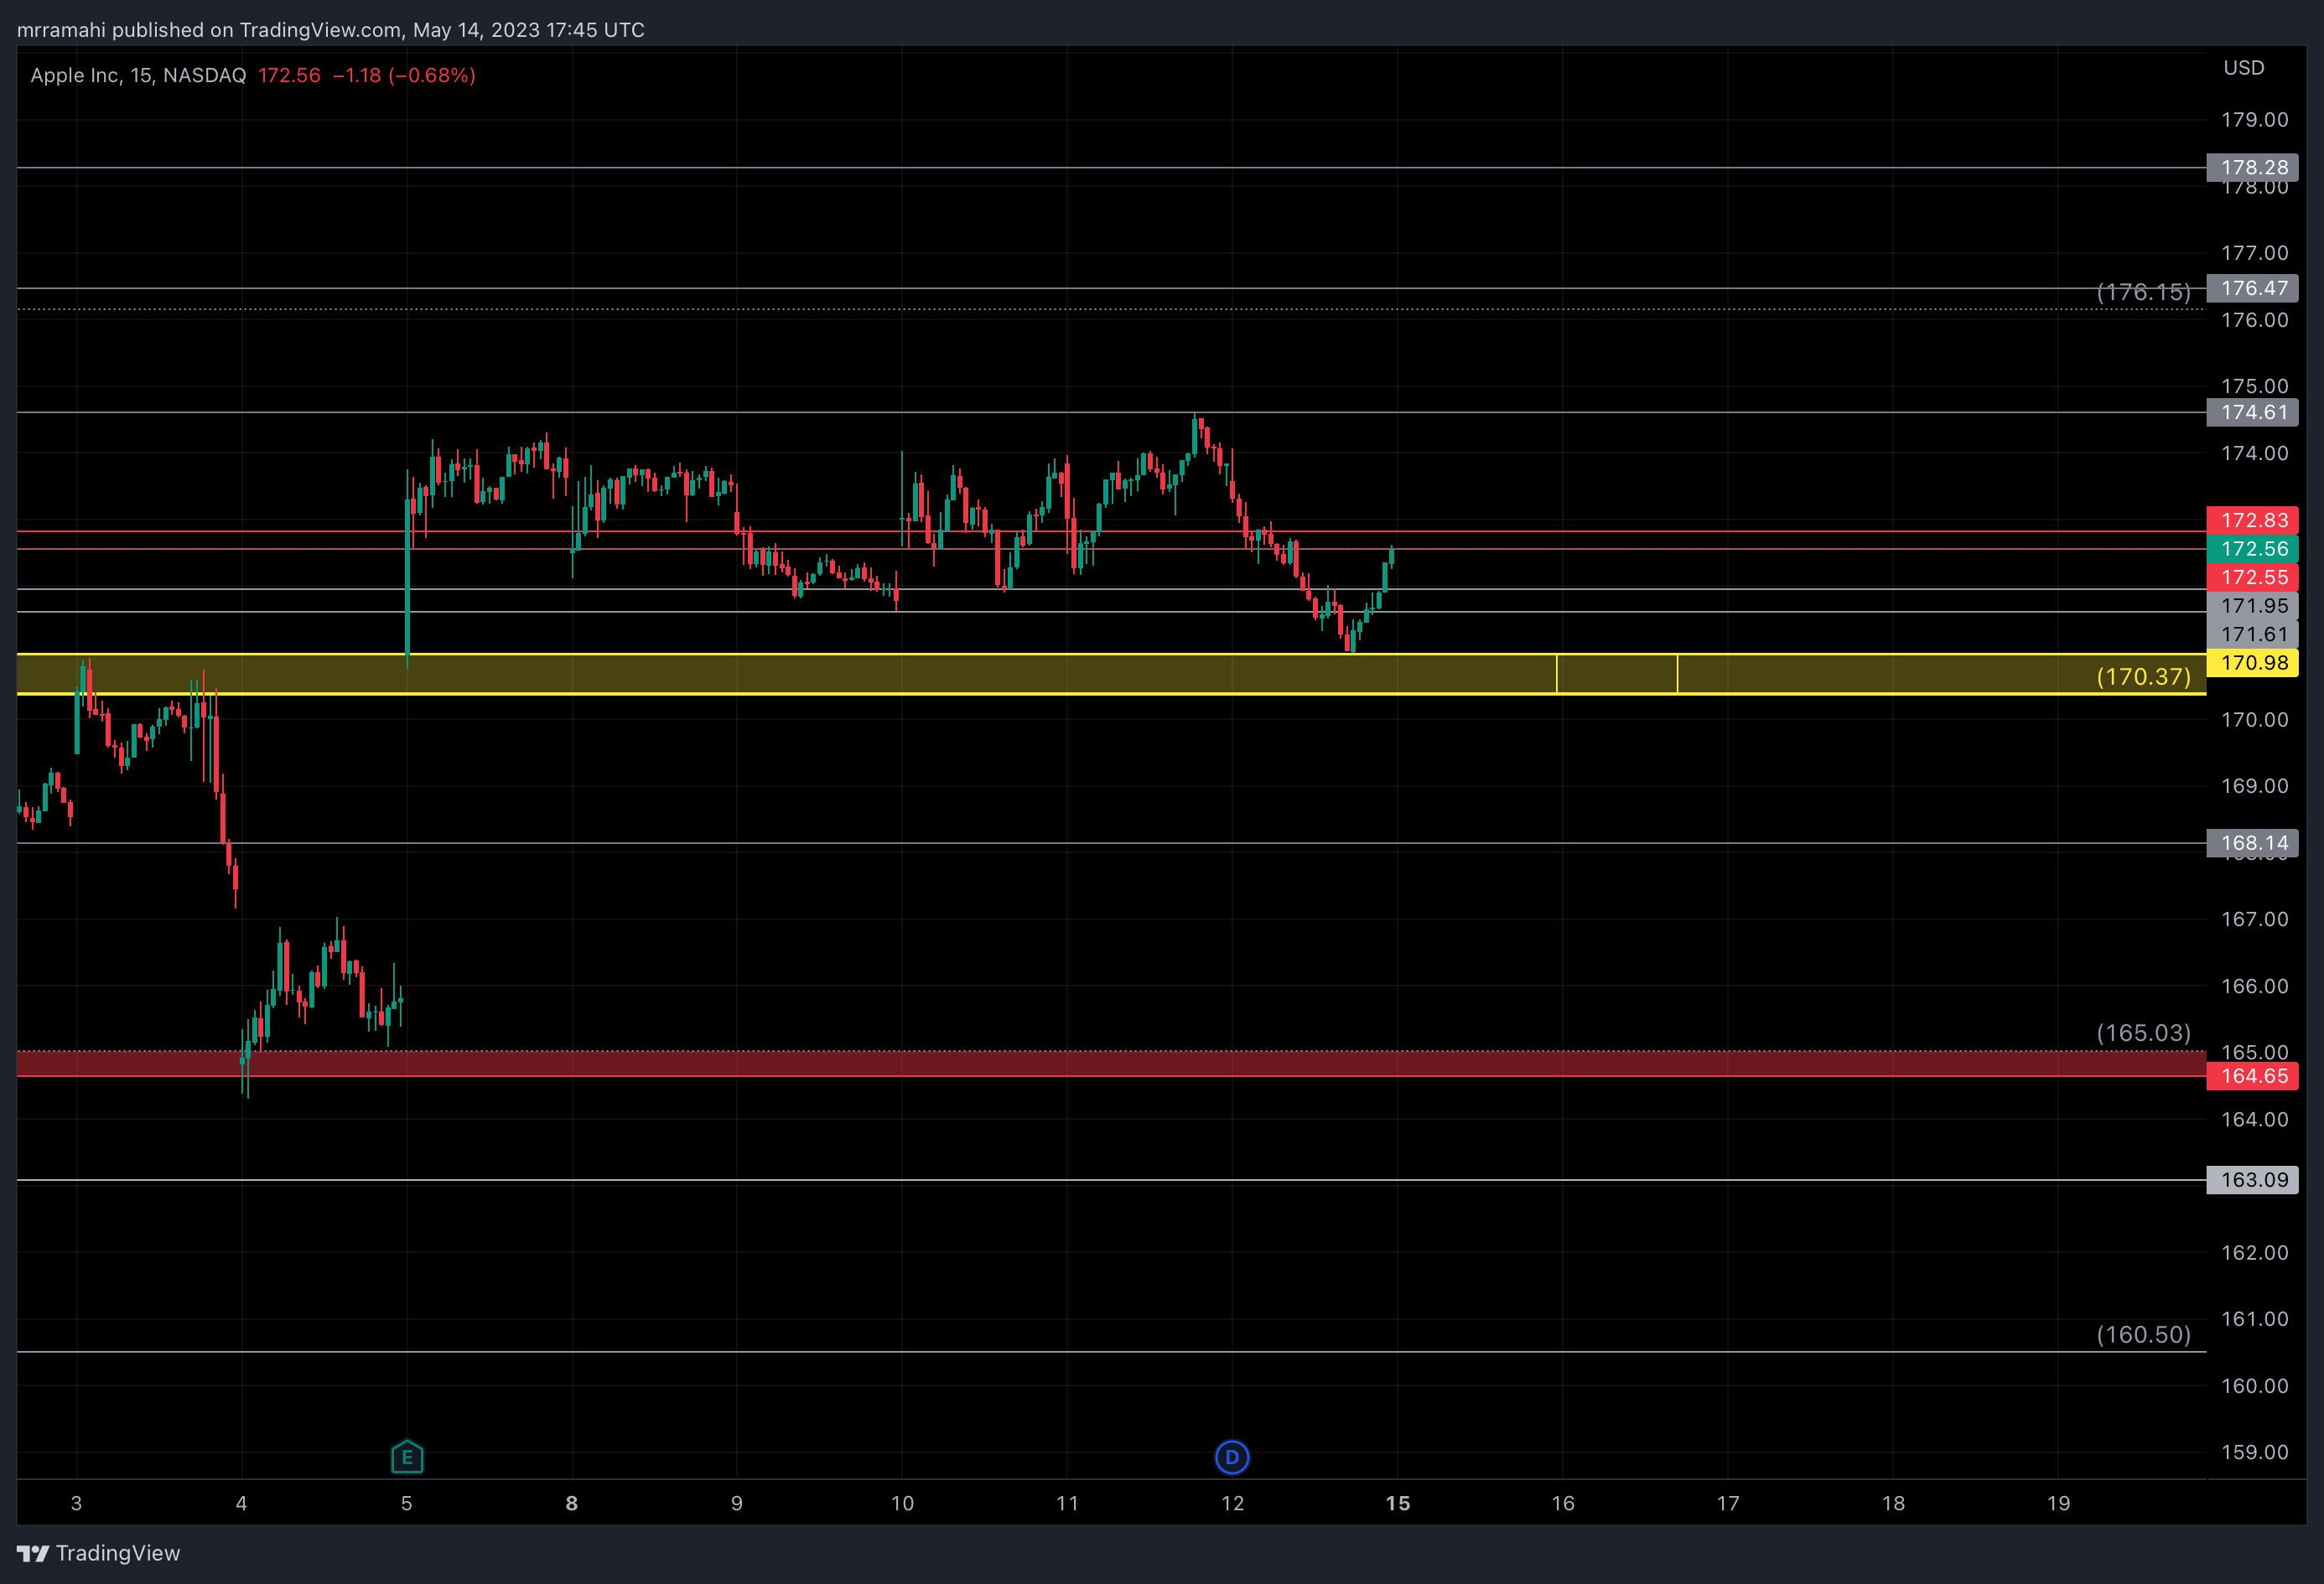
Task: Click the red 172.83 price label
Action: tap(2252, 520)
